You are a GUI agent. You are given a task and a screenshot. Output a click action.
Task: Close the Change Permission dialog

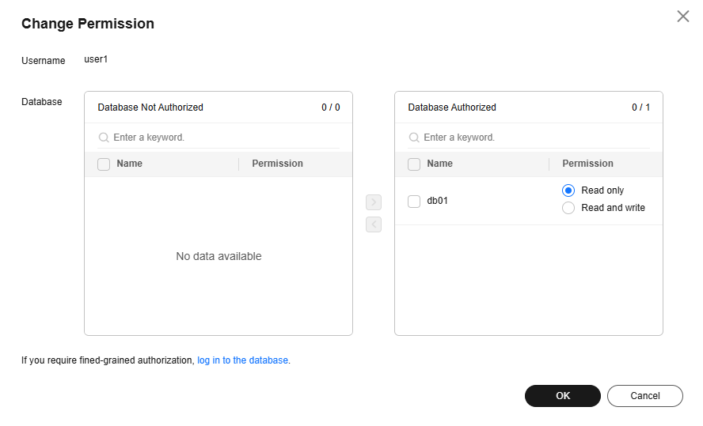coord(682,16)
